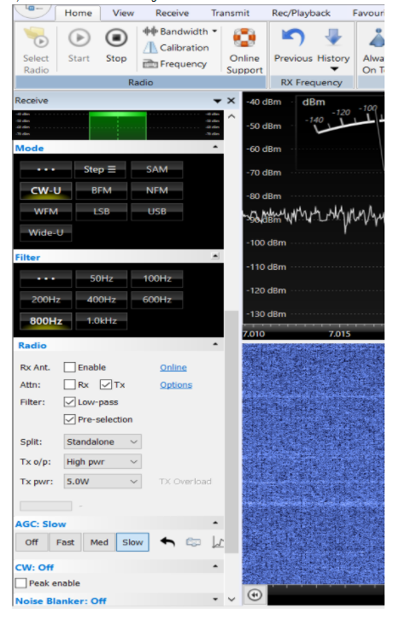Open the Calibration tool
Viewport: 417px width, 626px height.
click(x=176, y=48)
